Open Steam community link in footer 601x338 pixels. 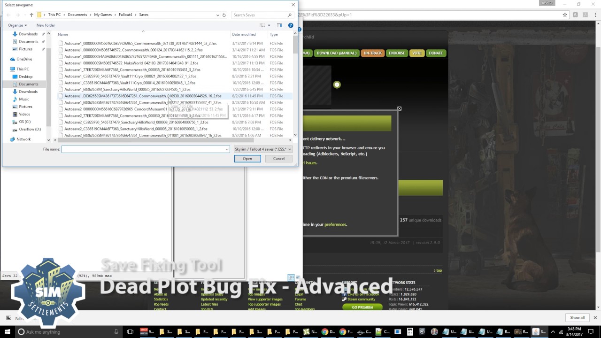pos(361,300)
